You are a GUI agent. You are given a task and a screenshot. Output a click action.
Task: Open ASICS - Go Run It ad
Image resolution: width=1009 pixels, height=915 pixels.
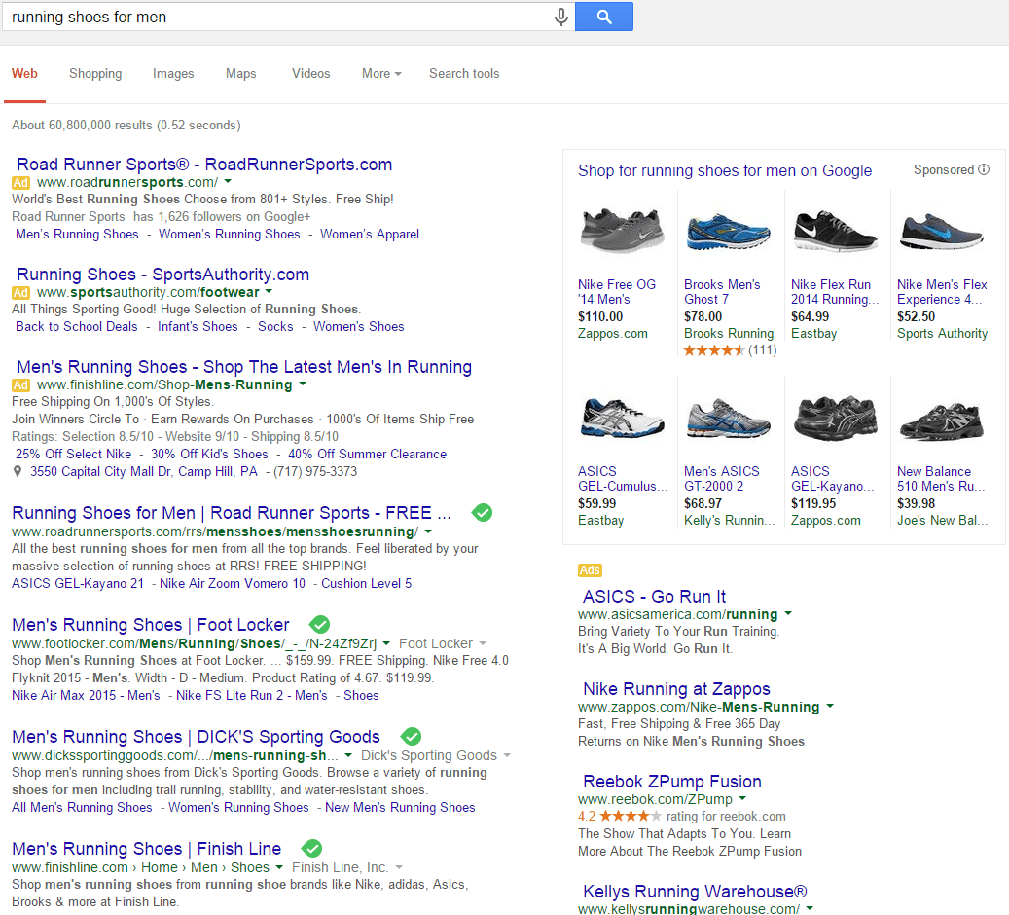(x=655, y=597)
